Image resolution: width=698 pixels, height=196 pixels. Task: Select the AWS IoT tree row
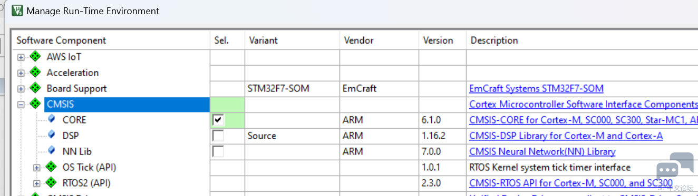tap(64, 57)
